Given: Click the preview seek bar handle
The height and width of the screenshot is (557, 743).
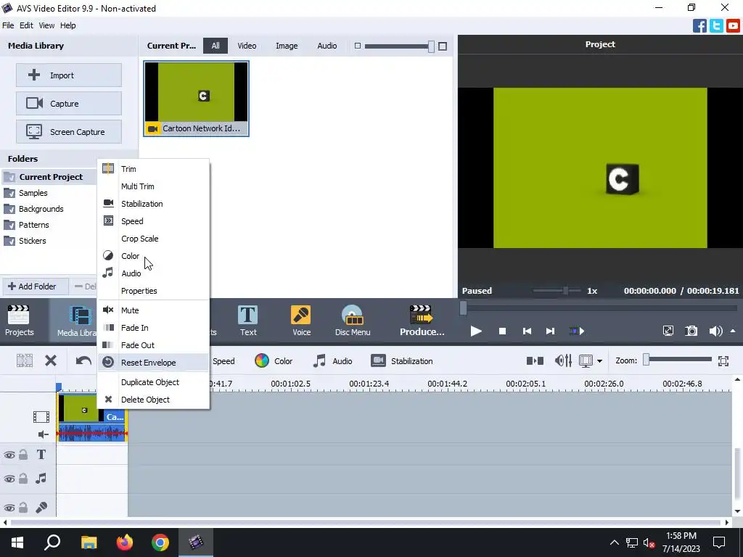Looking at the screenshot, I should [464, 308].
